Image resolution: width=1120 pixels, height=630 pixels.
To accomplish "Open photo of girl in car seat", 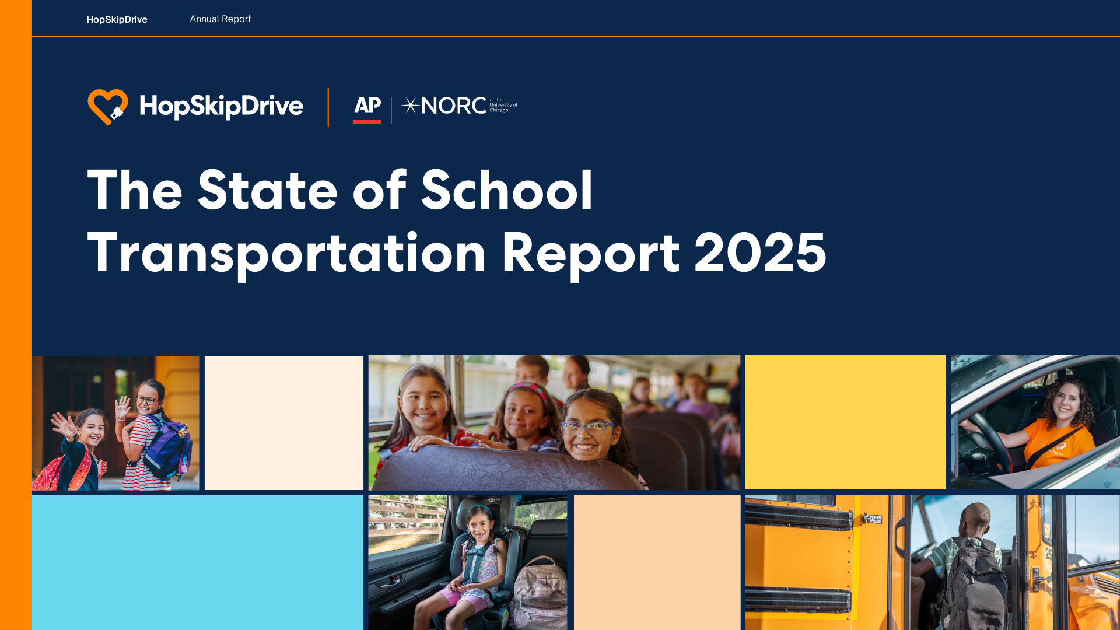I will tap(467, 562).
